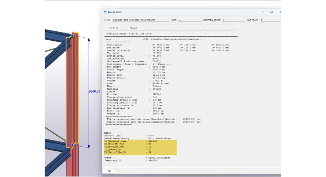Click the 'neuen Gummiband Methode' area line
326x177 pixels.
tap(154, 119)
